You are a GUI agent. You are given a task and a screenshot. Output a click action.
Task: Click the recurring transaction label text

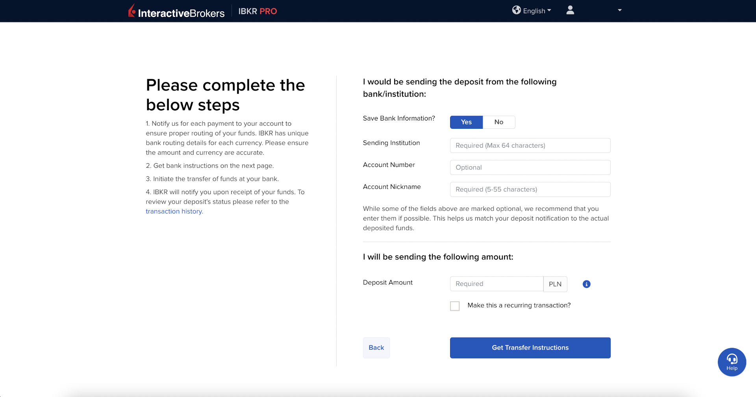point(519,305)
